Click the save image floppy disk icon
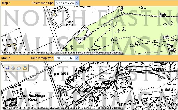 [7, 68]
